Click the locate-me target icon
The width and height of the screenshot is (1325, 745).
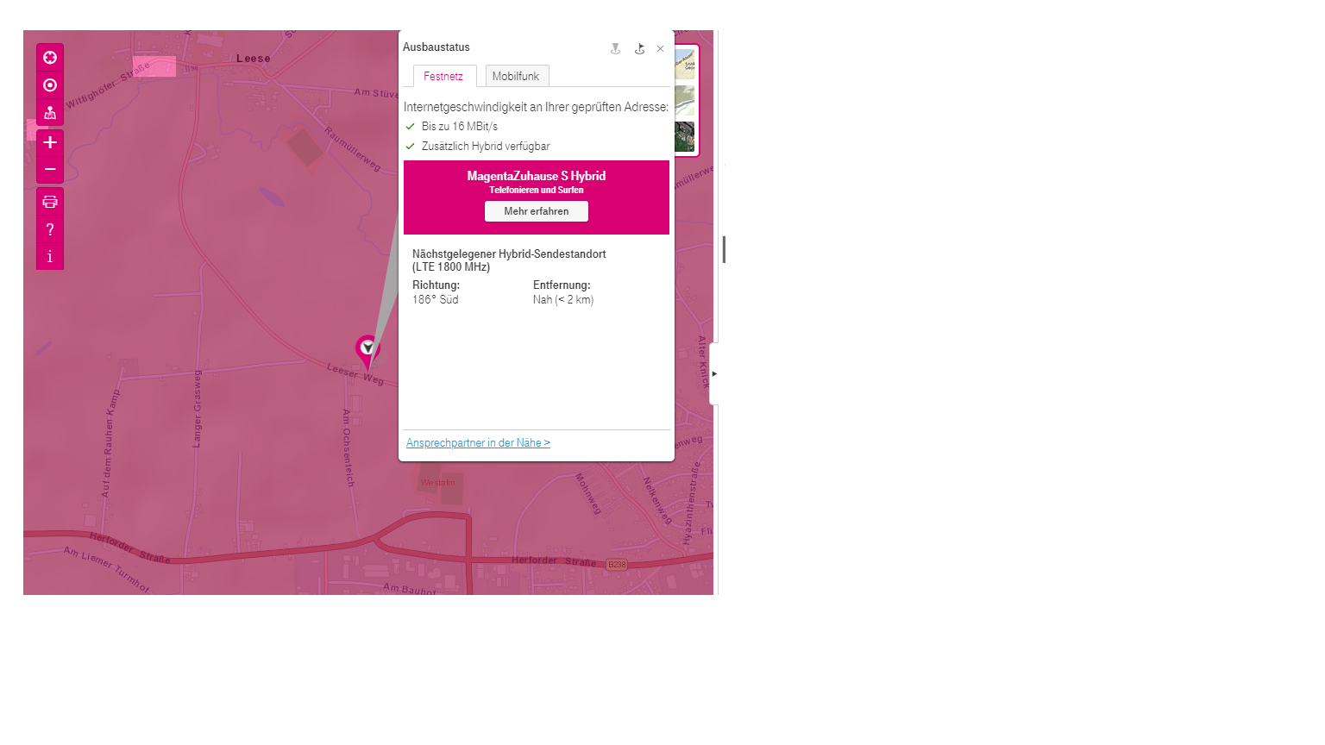(50, 85)
